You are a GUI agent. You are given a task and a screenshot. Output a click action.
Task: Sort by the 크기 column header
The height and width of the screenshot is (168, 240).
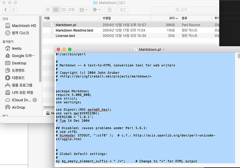click(x=165, y=18)
